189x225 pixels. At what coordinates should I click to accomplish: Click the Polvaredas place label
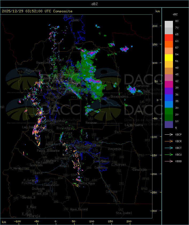pos(34,71)
